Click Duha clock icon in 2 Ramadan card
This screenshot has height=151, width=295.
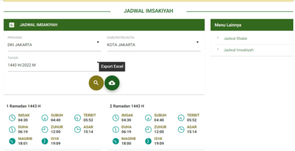point(116,129)
